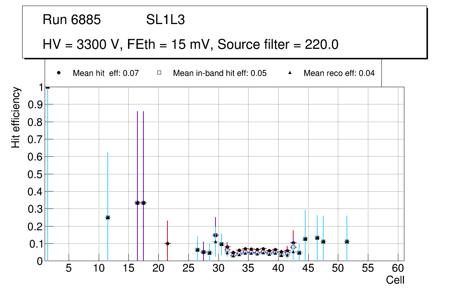Click the 'Mean hit eff: 0.07' legend label
The width and height of the screenshot is (449, 290).
click(106, 73)
